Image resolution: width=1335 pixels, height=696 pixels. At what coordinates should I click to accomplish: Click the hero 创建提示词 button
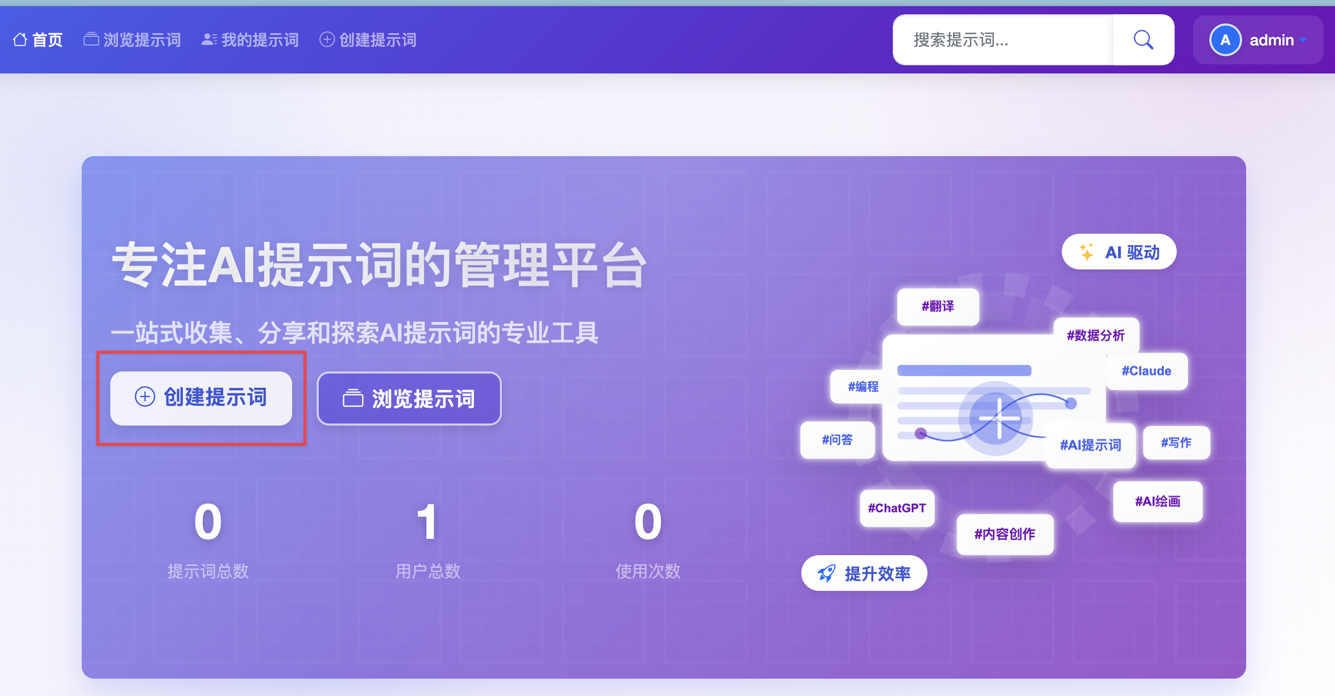click(201, 397)
